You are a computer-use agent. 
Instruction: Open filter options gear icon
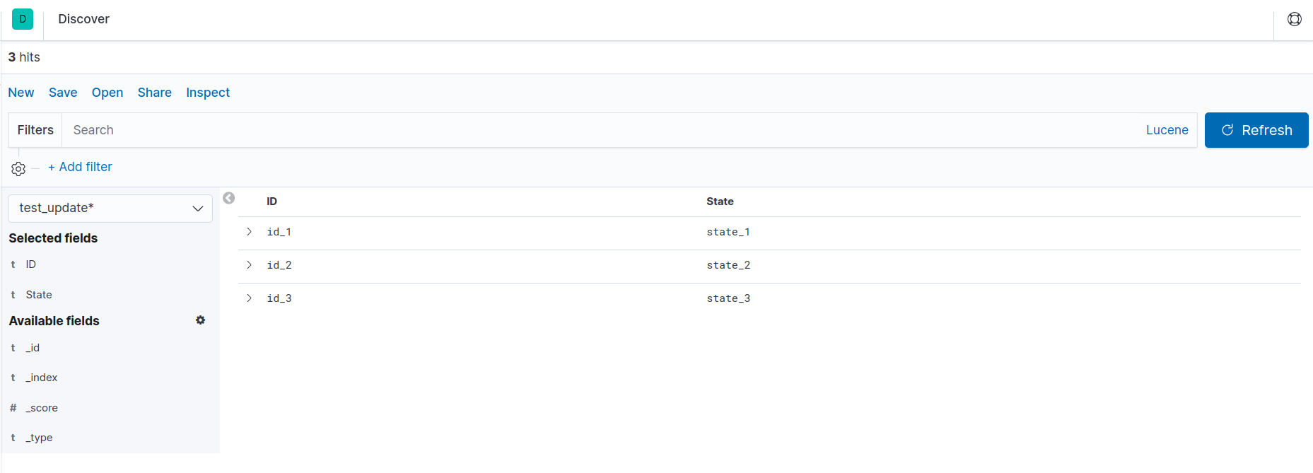click(x=18, y=169)
